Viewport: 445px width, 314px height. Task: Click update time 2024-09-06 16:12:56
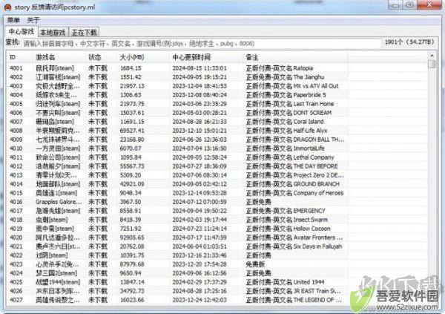coord(200,273)
